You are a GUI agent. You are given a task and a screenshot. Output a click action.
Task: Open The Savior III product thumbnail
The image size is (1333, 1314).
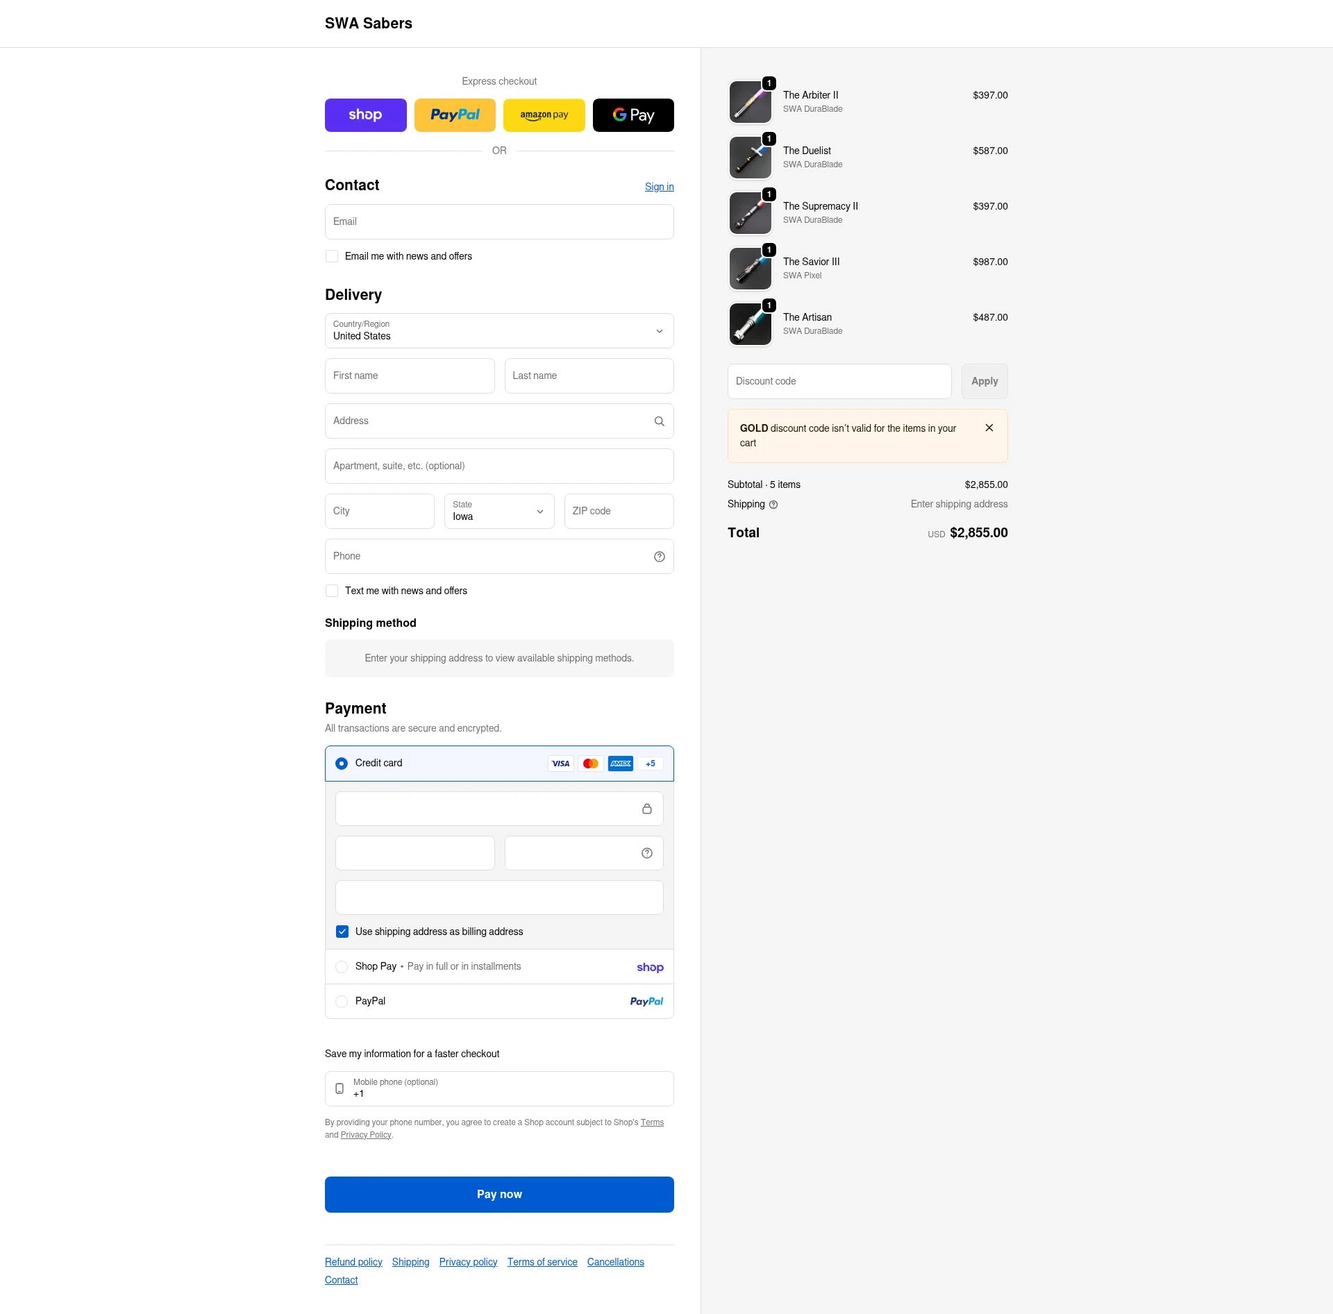click(x=750, y=269)
